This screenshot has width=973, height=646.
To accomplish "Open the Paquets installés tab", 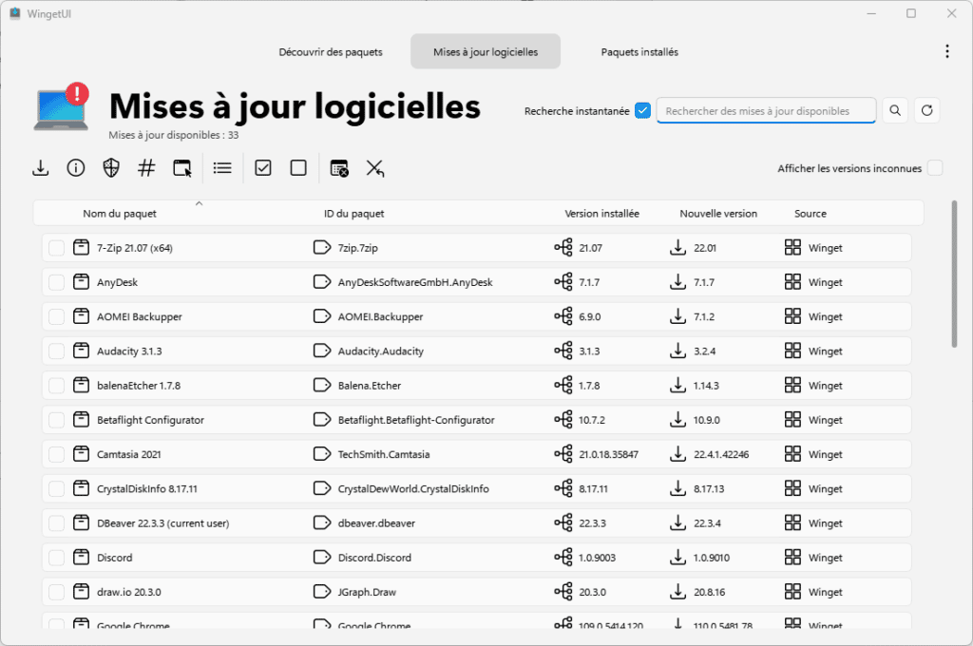I will tap(639, 52).
